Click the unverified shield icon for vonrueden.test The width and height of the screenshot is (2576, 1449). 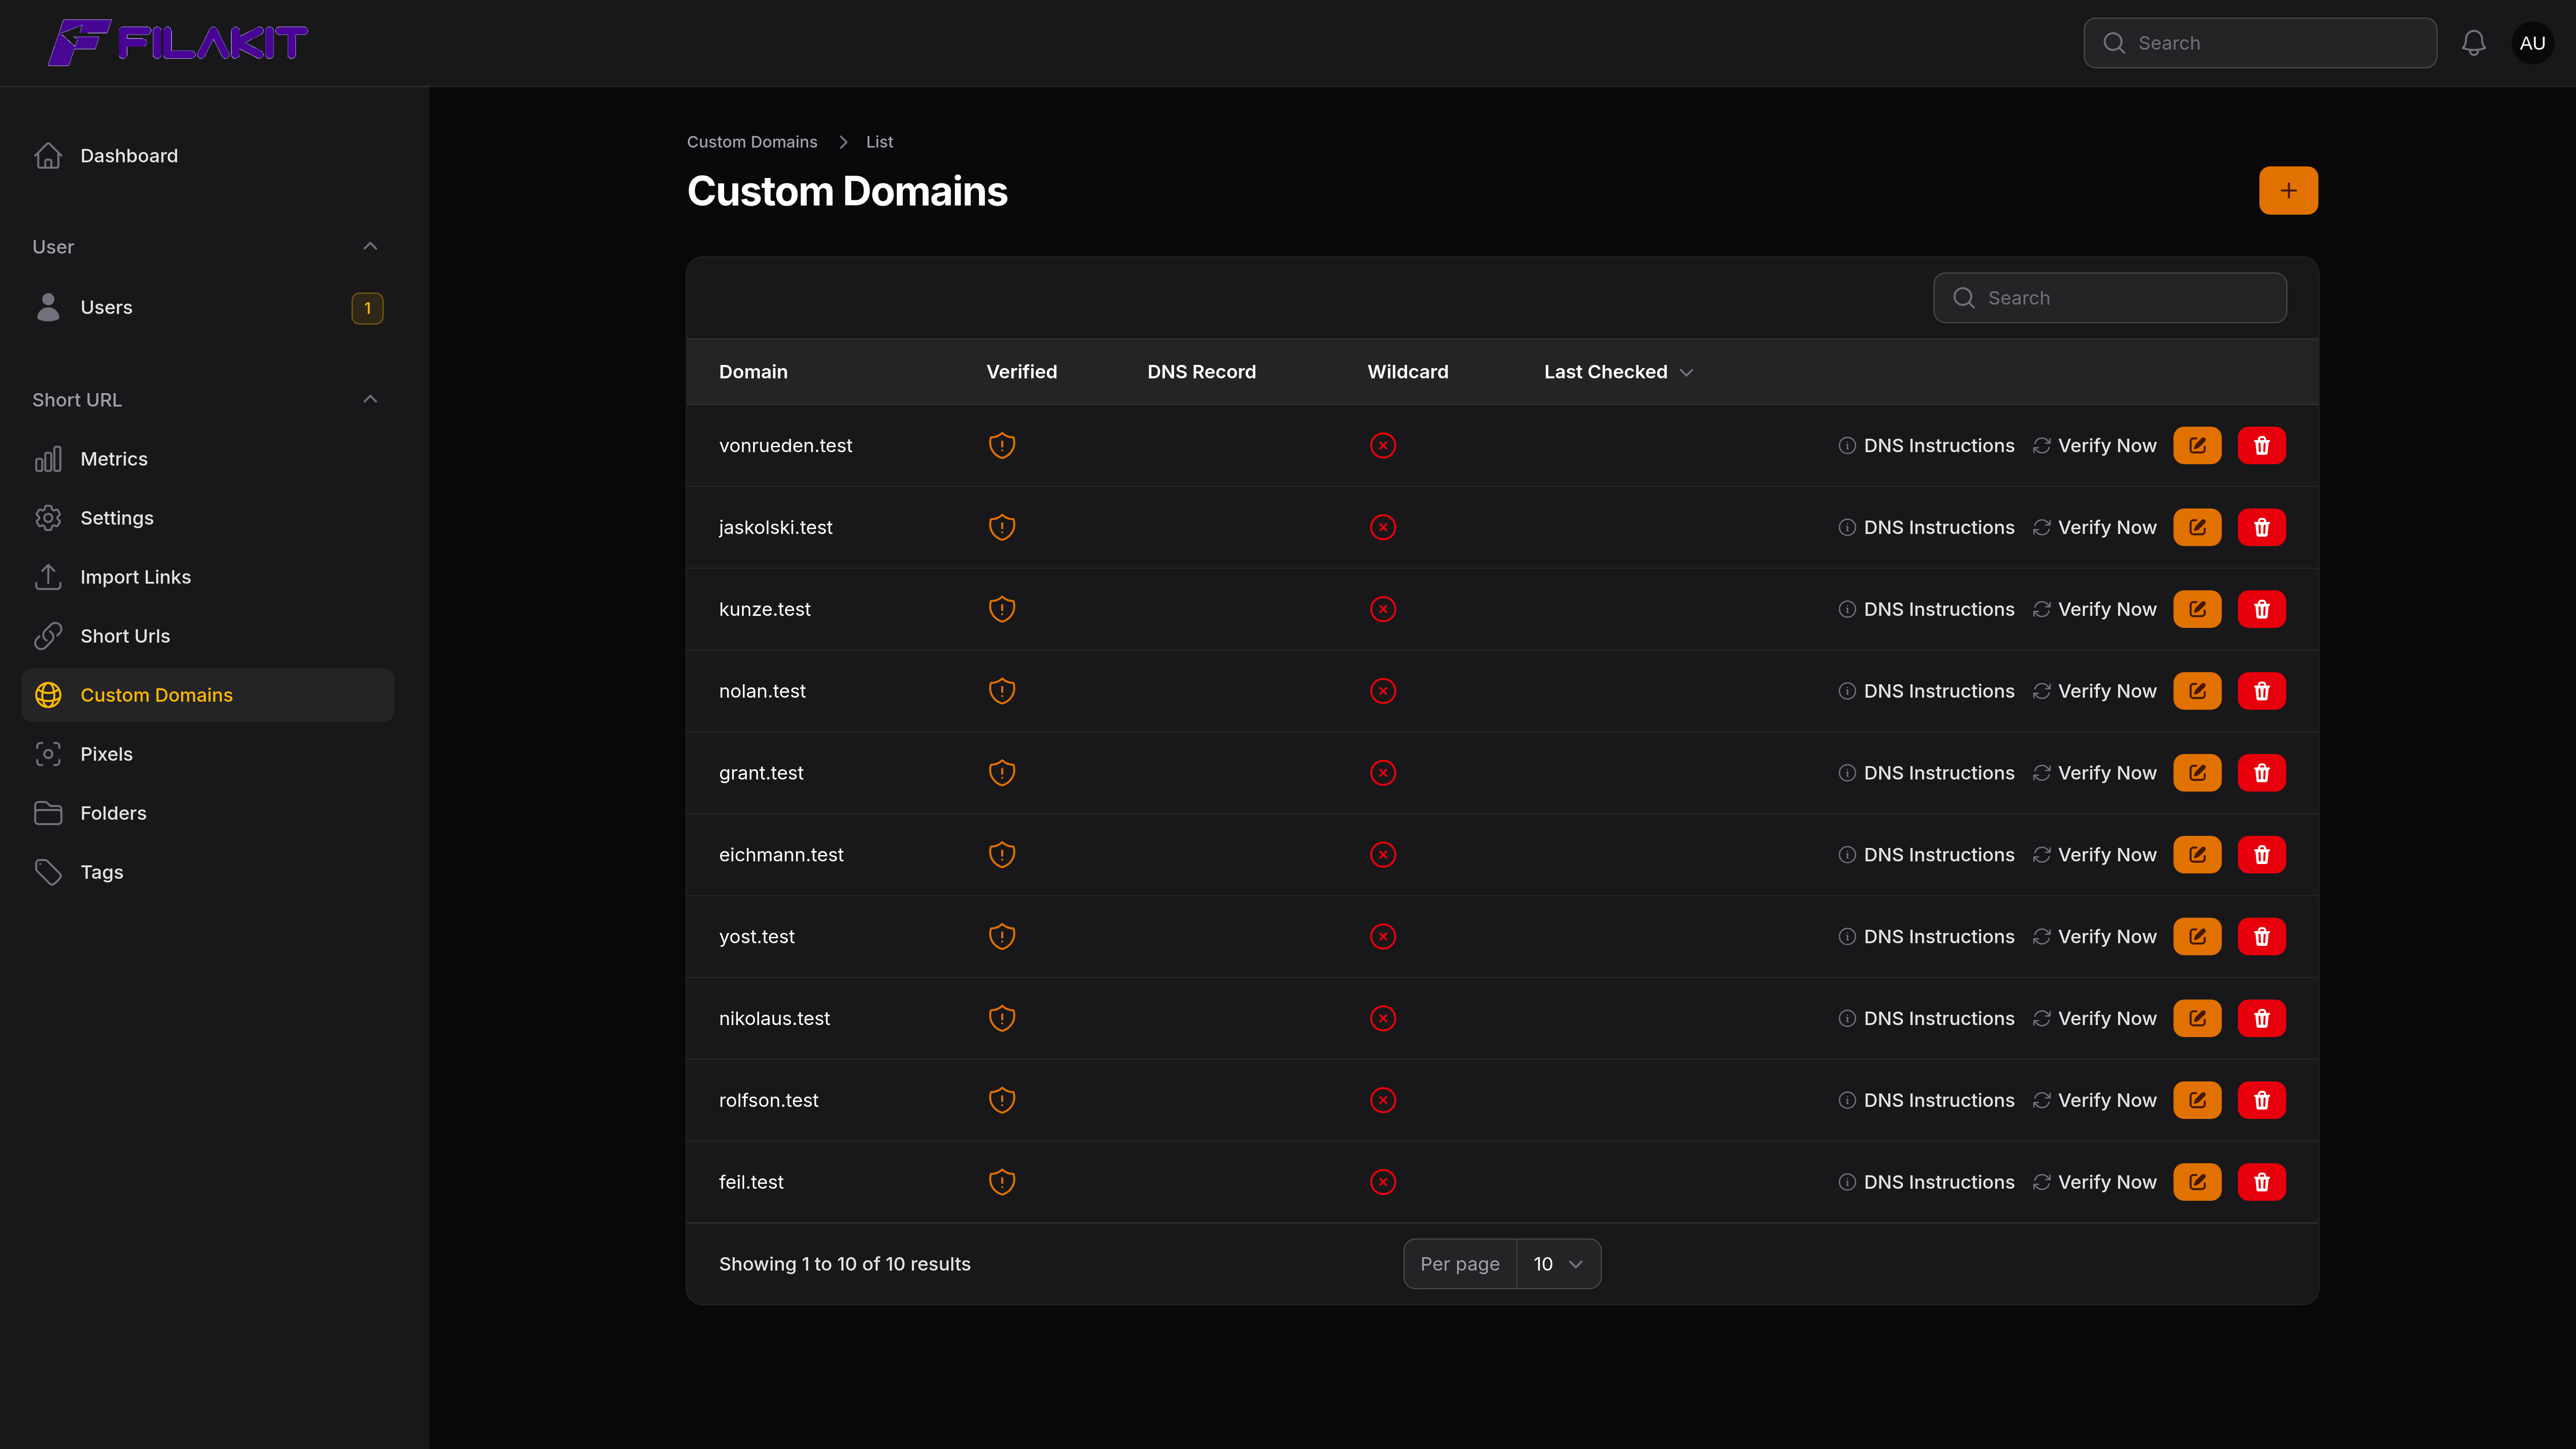click(x=1002, y=445)
